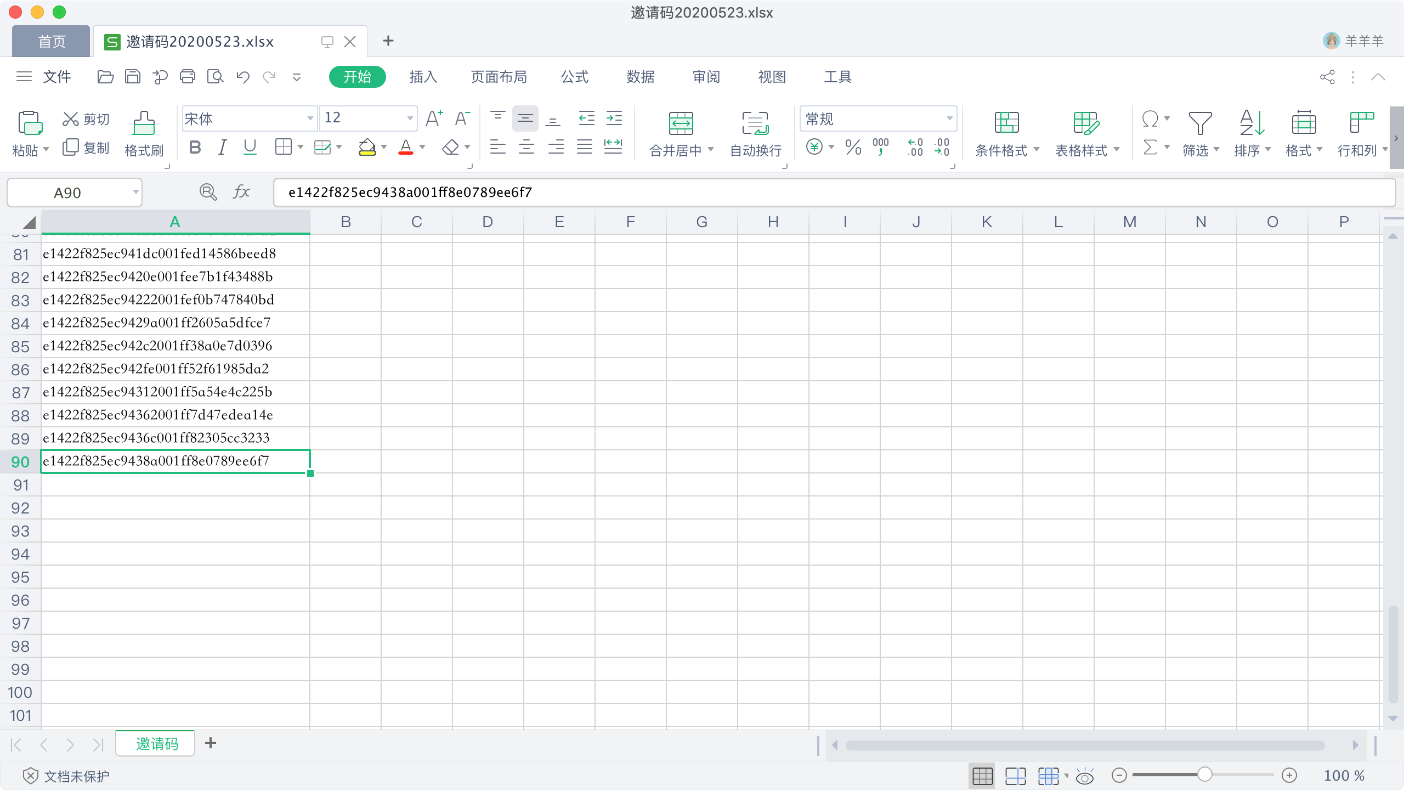The height and width of the screenshot is (790, 1404).
Task: Click the share icon at top right
Action: point(1327,77)
